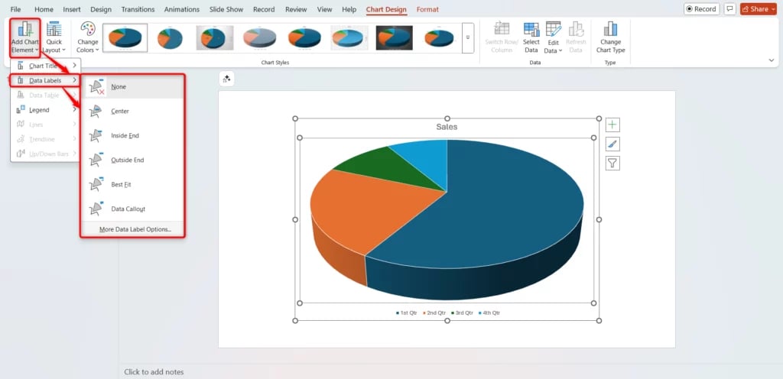Click the Add Chart Element icon
783x379 pixels.
[x=24, y=31]
